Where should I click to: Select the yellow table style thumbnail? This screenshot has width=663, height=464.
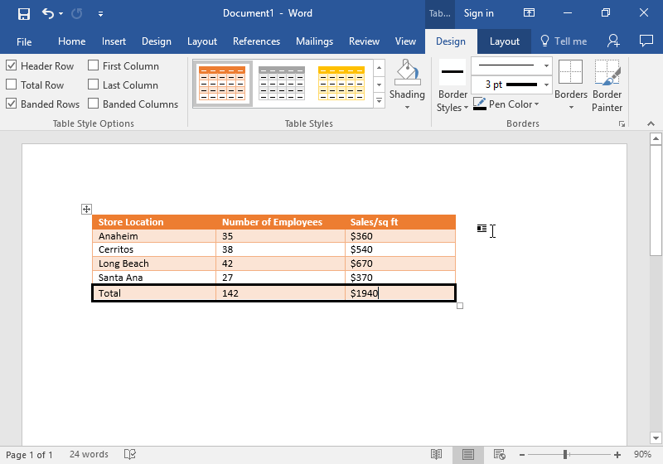341,83
